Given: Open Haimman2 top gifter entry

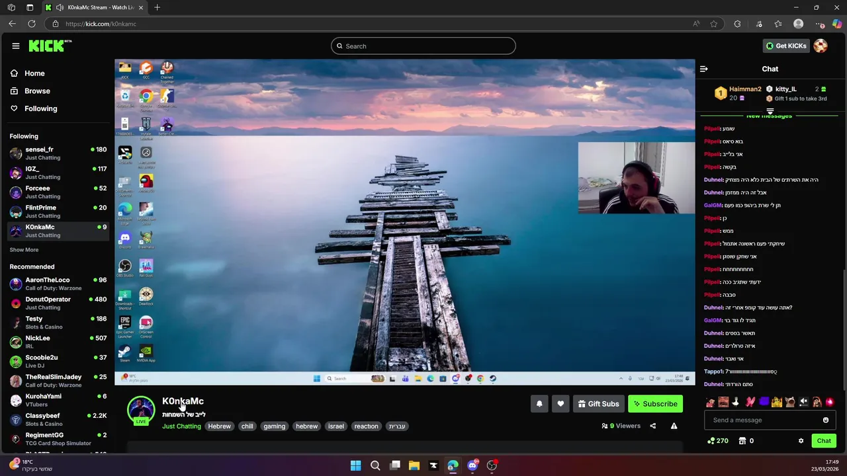Looking at the screenshot, I should (x=738, y=93).
